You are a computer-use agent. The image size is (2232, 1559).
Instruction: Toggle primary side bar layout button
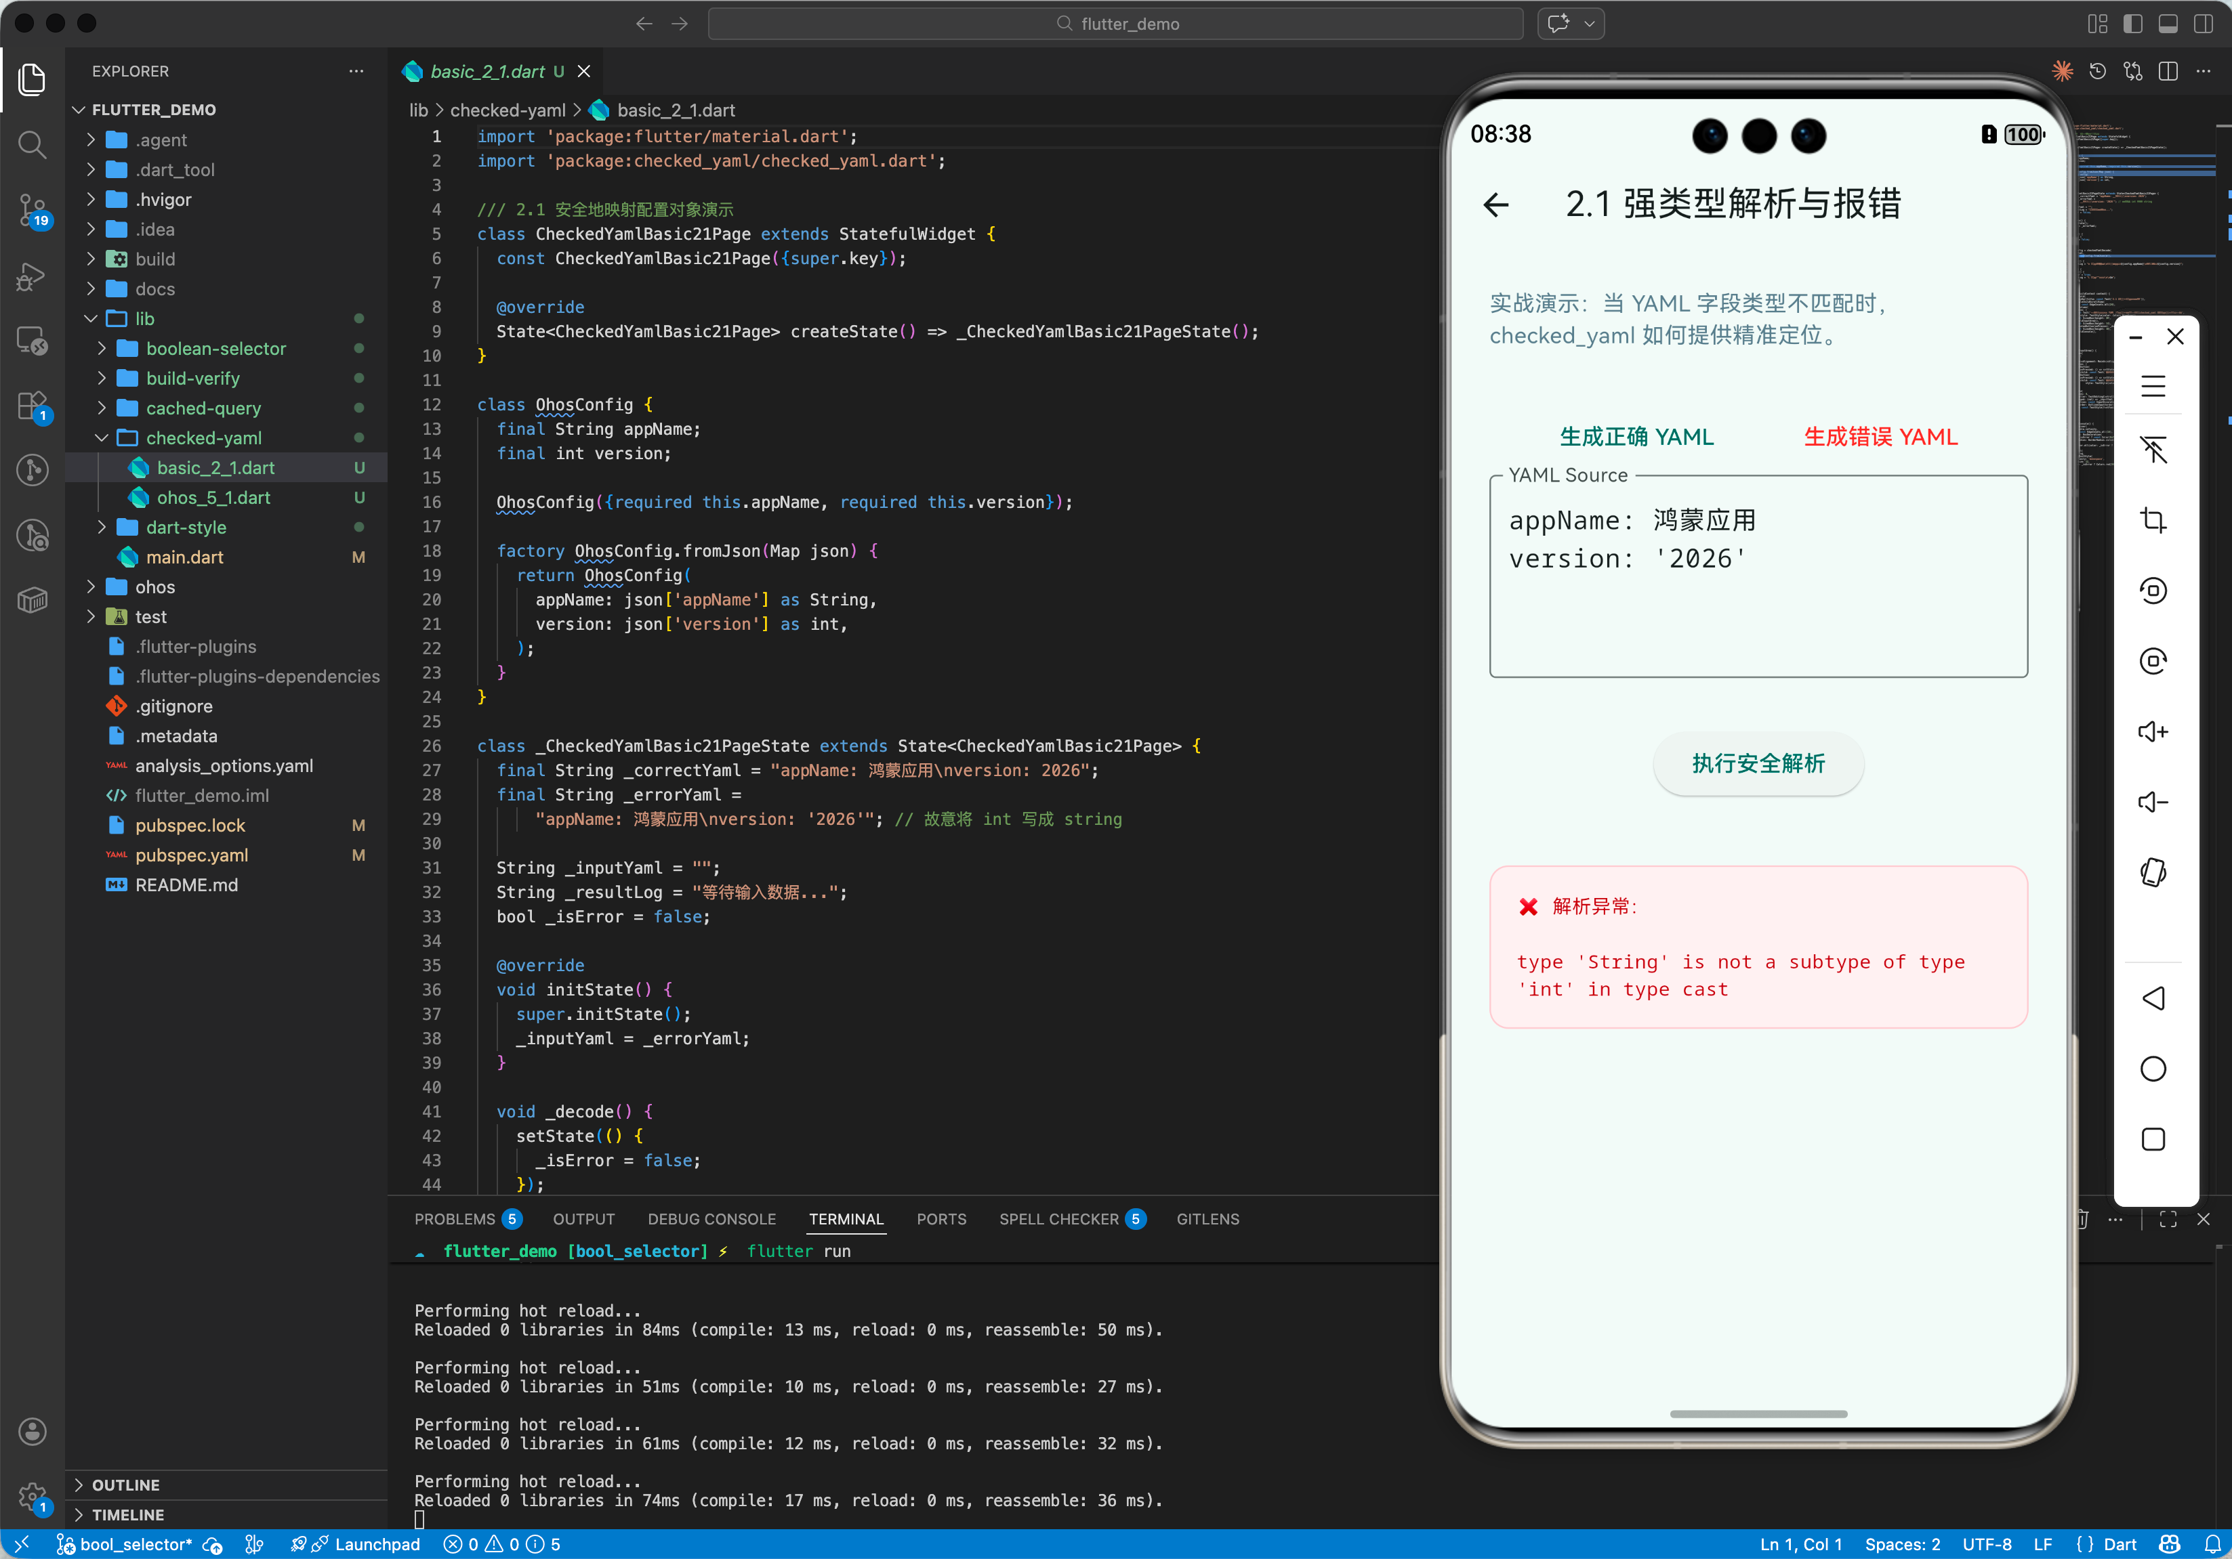click(x=2132, y=24)
